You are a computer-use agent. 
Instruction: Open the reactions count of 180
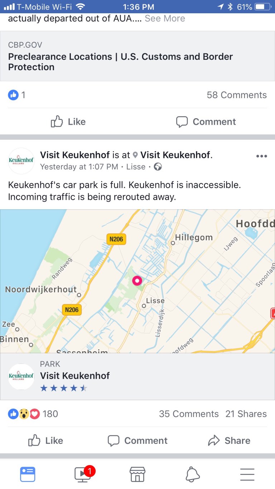point(33,414)
